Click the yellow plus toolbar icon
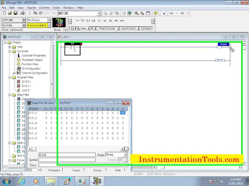The image size is (249, 186). pos(156,13)
